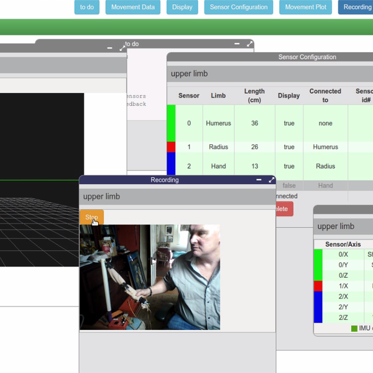
Task: Select the 0/Z sensor axis row
Action: 343,275
